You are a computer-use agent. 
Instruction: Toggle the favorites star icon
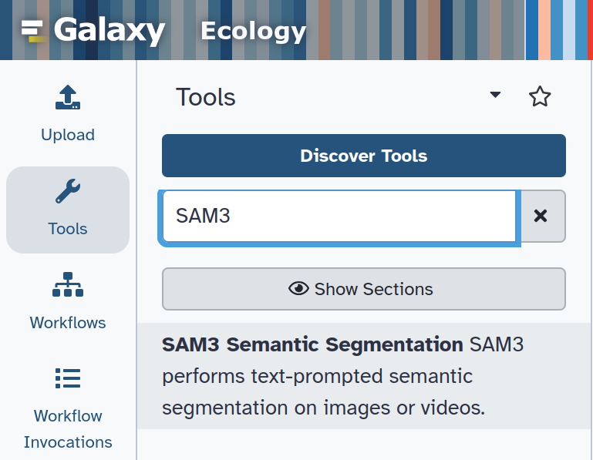540,97
